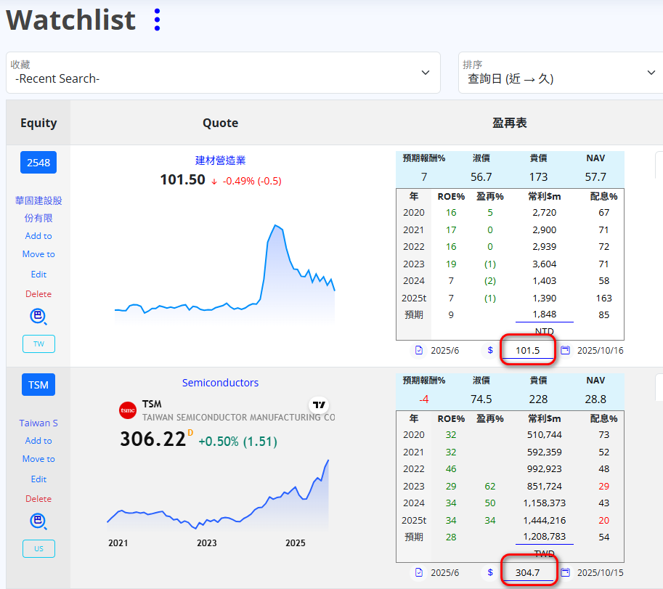This screenshot has width=663, height=589.
Task: Click the report document icon beside 2025/6 for 2548
Action: pos(419,350)
